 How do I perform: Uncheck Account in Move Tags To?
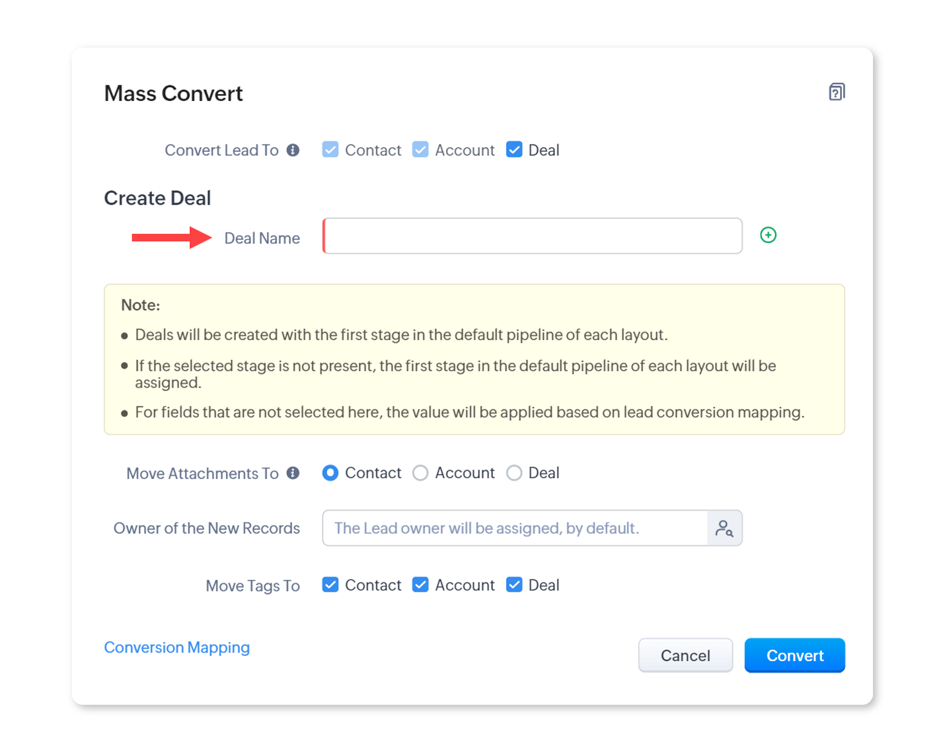tap(420, 585)
